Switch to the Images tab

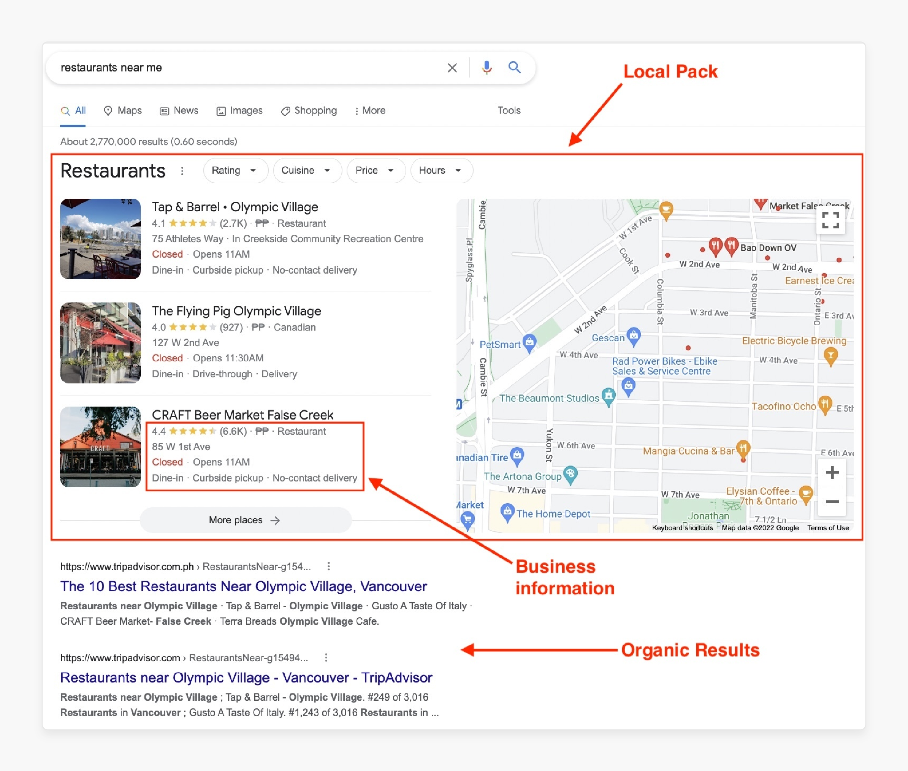(239, 111)
